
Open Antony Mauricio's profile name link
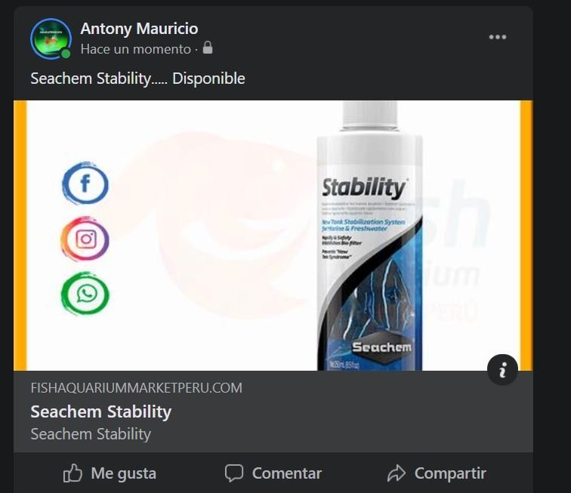139,29
